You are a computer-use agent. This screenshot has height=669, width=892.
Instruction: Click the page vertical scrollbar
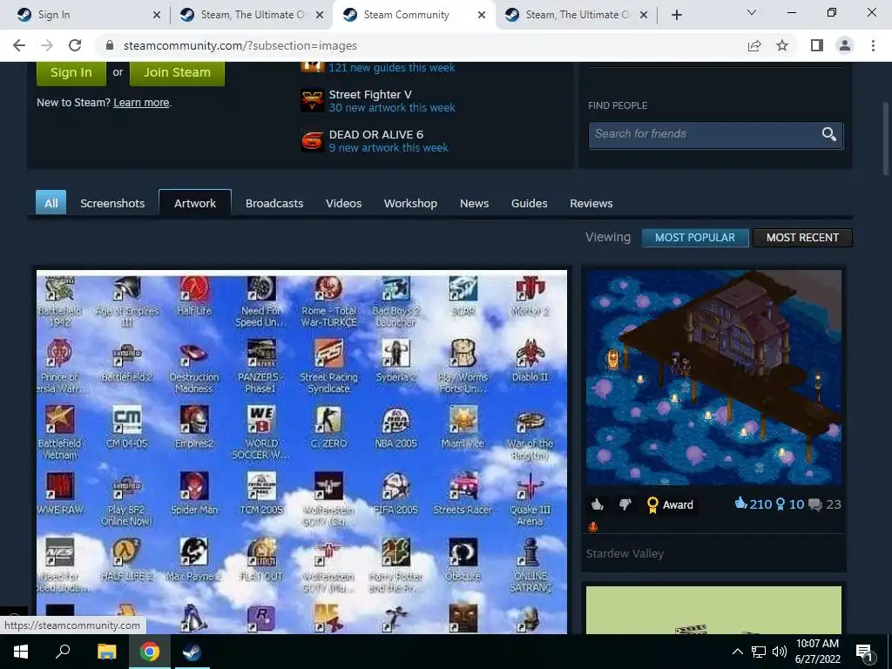[886, 139]
